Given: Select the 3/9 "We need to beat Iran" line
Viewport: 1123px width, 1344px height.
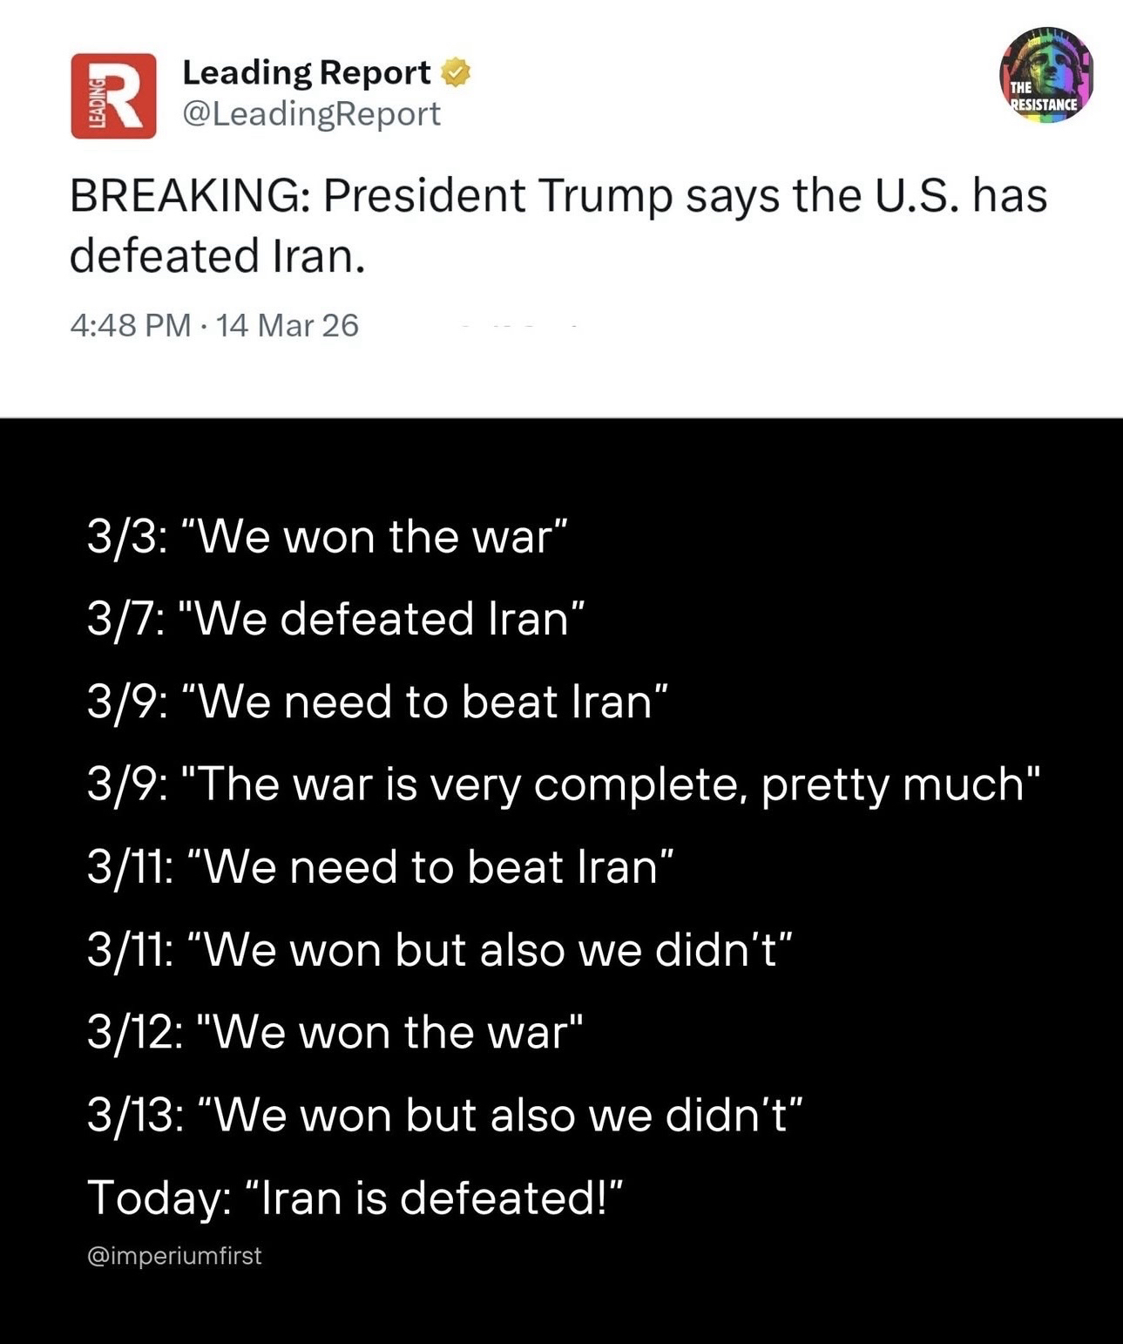Looking at the screenshot, I should pos(377,701).
